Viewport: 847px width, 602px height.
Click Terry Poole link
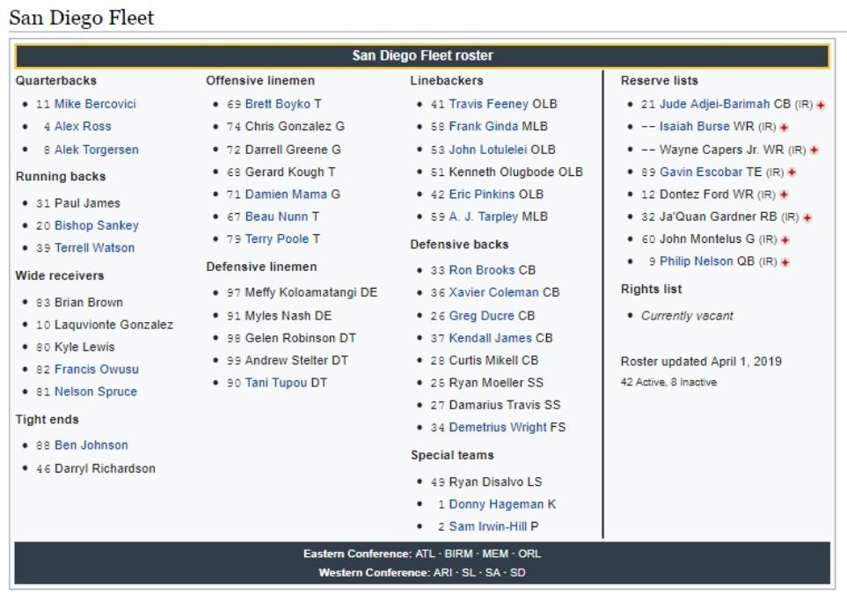pyautogui.click(x=276, y=239)
